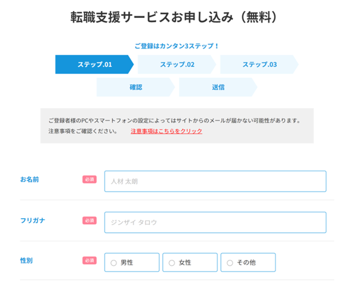Open the 注意事項はこちらをクリック link
343x288 pixels.
pos(166,131)
